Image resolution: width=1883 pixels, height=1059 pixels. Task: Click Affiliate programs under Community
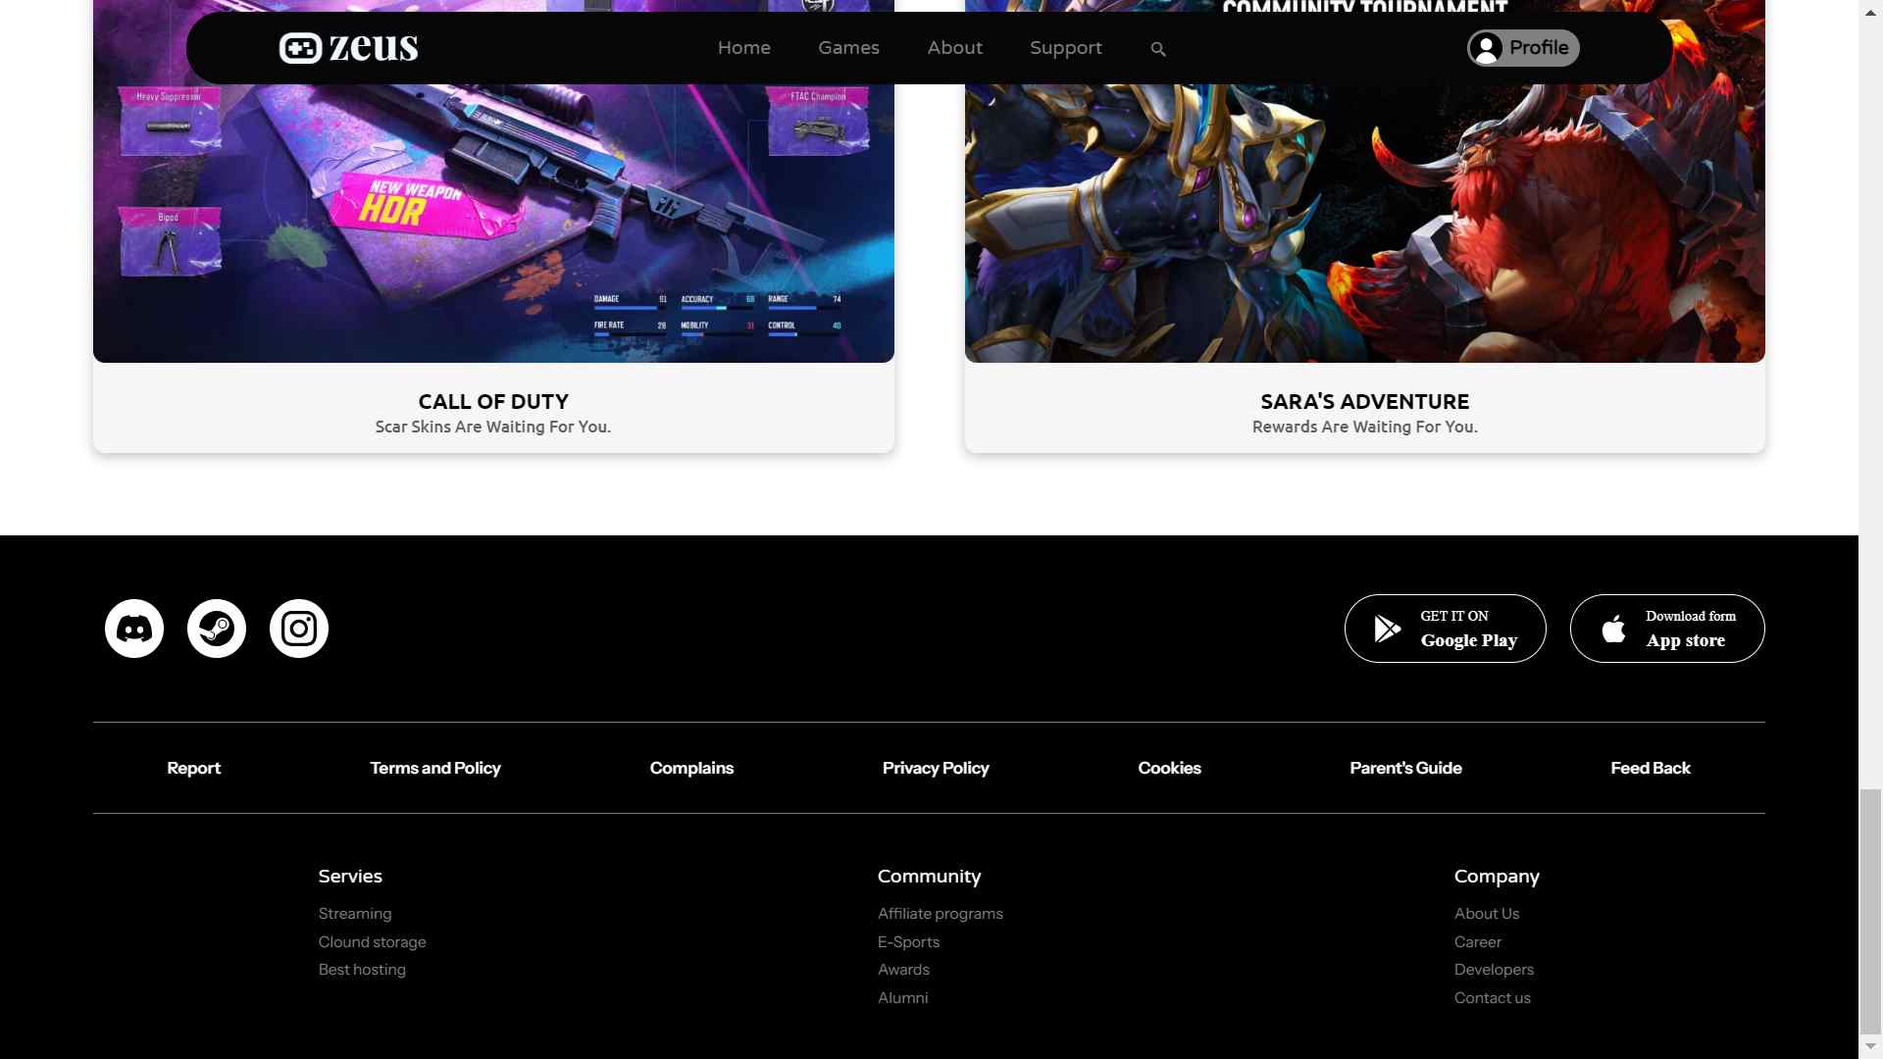coord(940,913)
